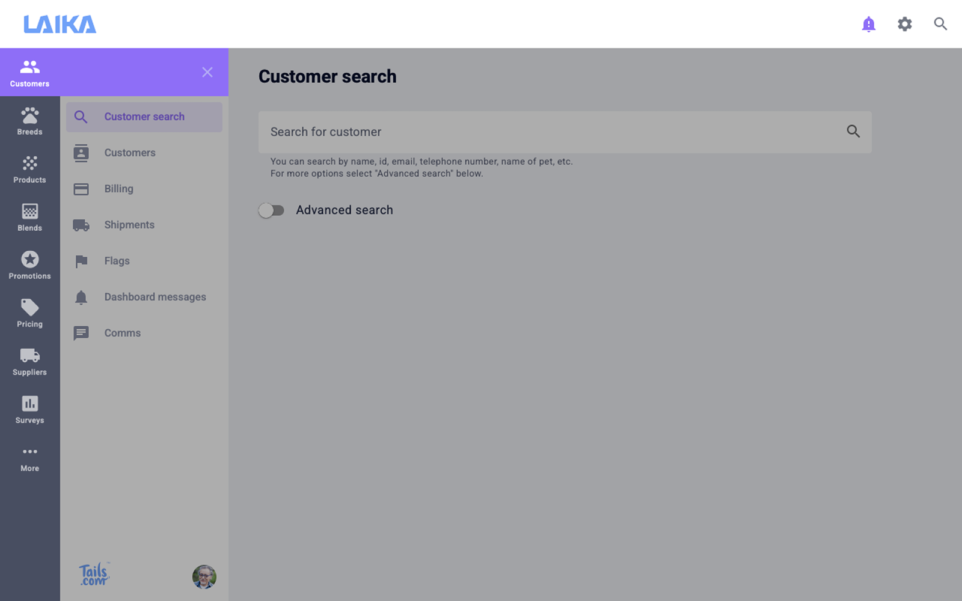Open Dashboard messages
Image resolution: width=962 pixels, height=601 pixels.
pyautogui.click(x=155, y=297)
